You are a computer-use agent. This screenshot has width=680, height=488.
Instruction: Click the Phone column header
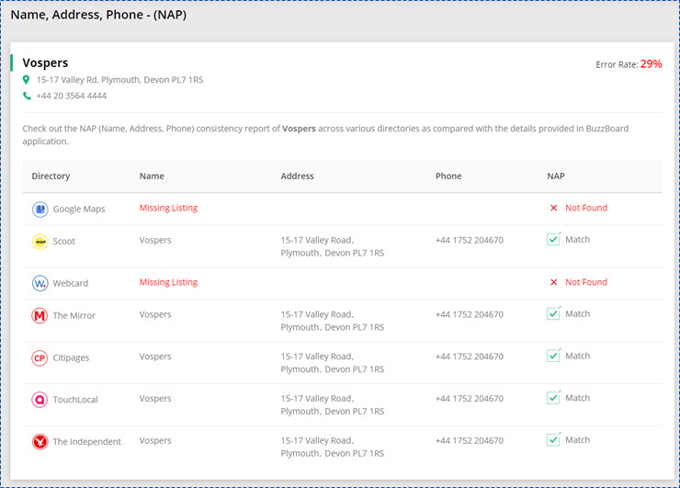[448, 176]
